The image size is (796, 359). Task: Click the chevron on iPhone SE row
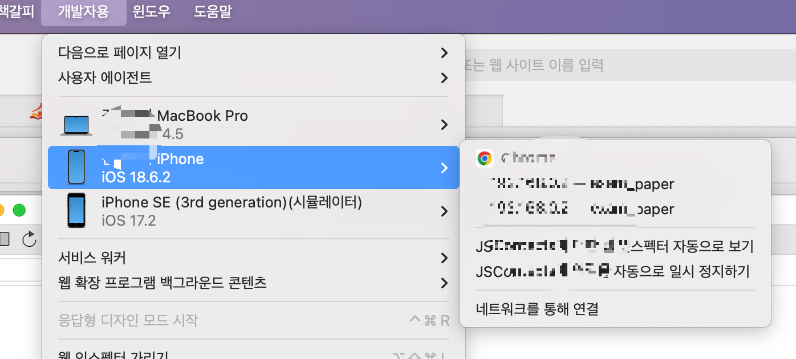[444, 211]
